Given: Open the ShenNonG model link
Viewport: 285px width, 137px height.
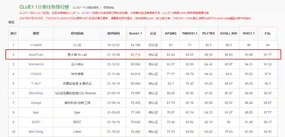Looking at the screenshot, I should point(36,64).
